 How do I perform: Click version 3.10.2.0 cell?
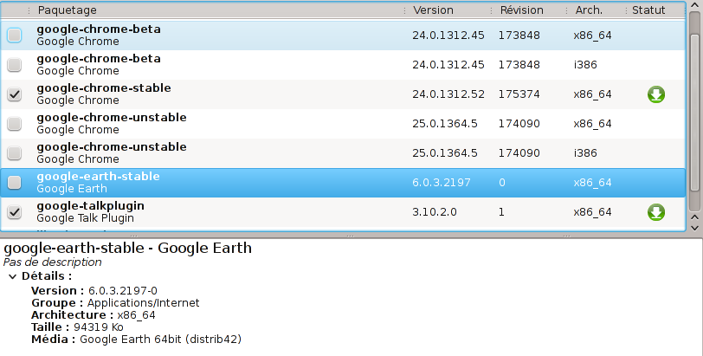click(435, 212)
